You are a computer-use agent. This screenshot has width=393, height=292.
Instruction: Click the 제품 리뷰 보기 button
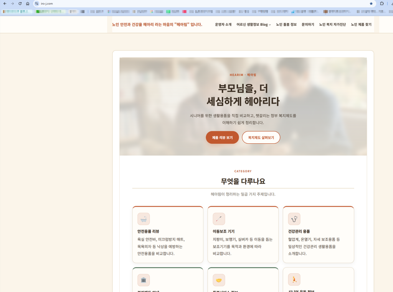pos(222,138)
